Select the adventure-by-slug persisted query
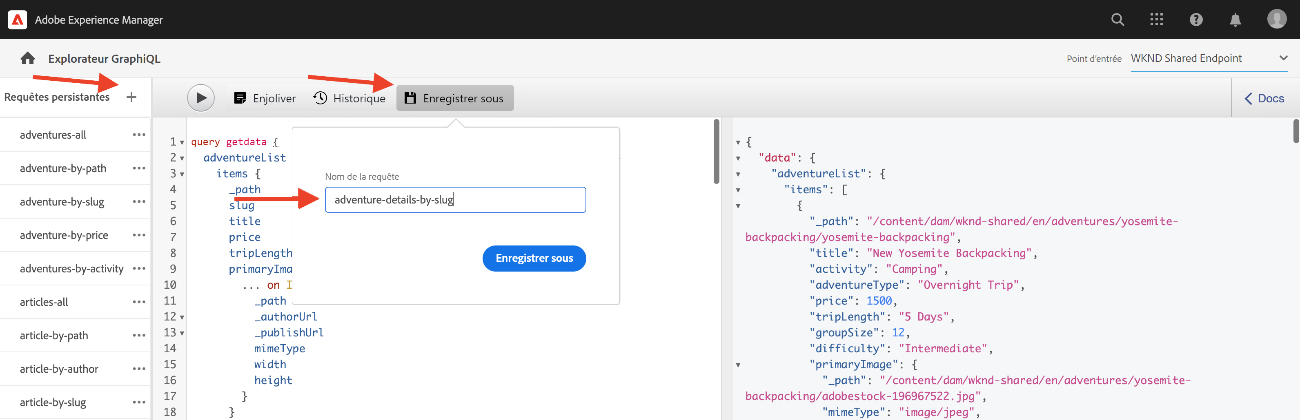This screenshot has height=420, width=1300. tap(62, 202)
